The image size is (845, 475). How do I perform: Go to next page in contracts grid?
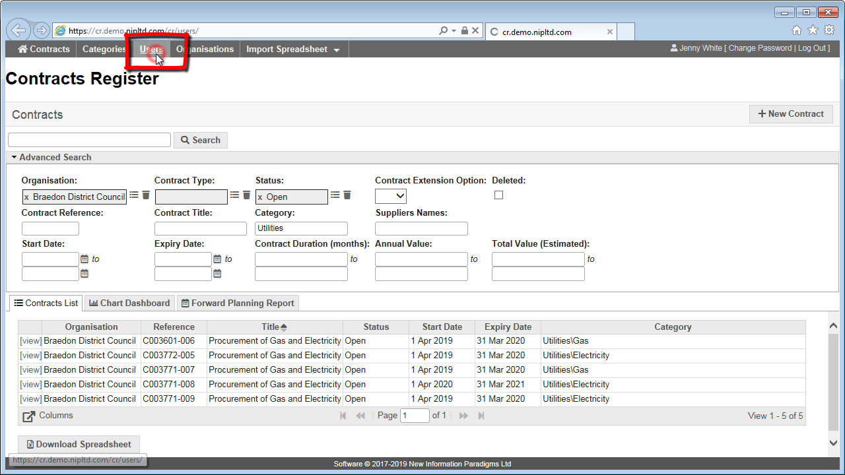pos(463,416)
